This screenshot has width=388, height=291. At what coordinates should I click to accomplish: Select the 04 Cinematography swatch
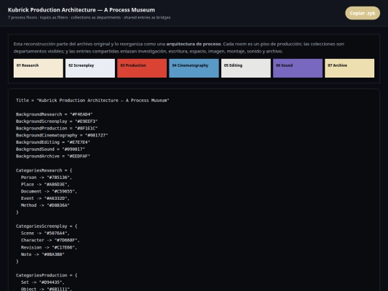pos(194,68)
